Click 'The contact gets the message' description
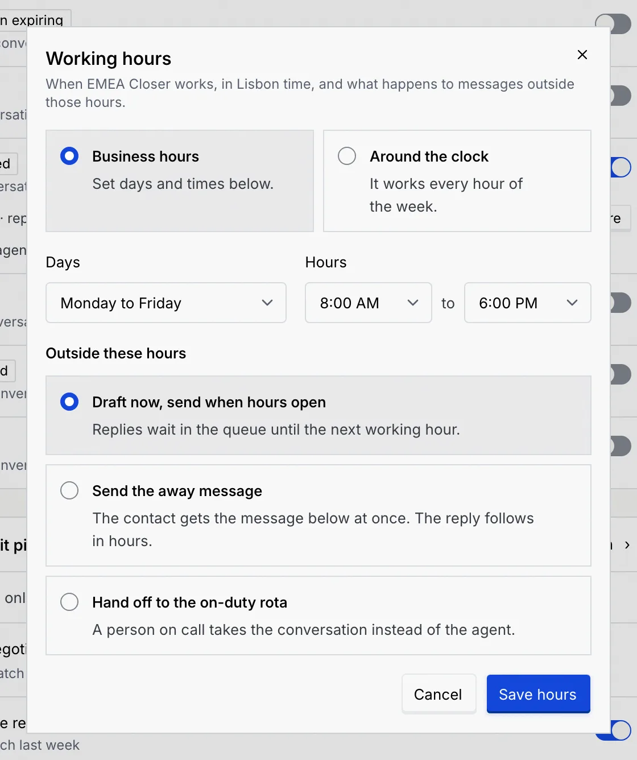The height and width of the screenshot is (760, 637). coord(313,530)
